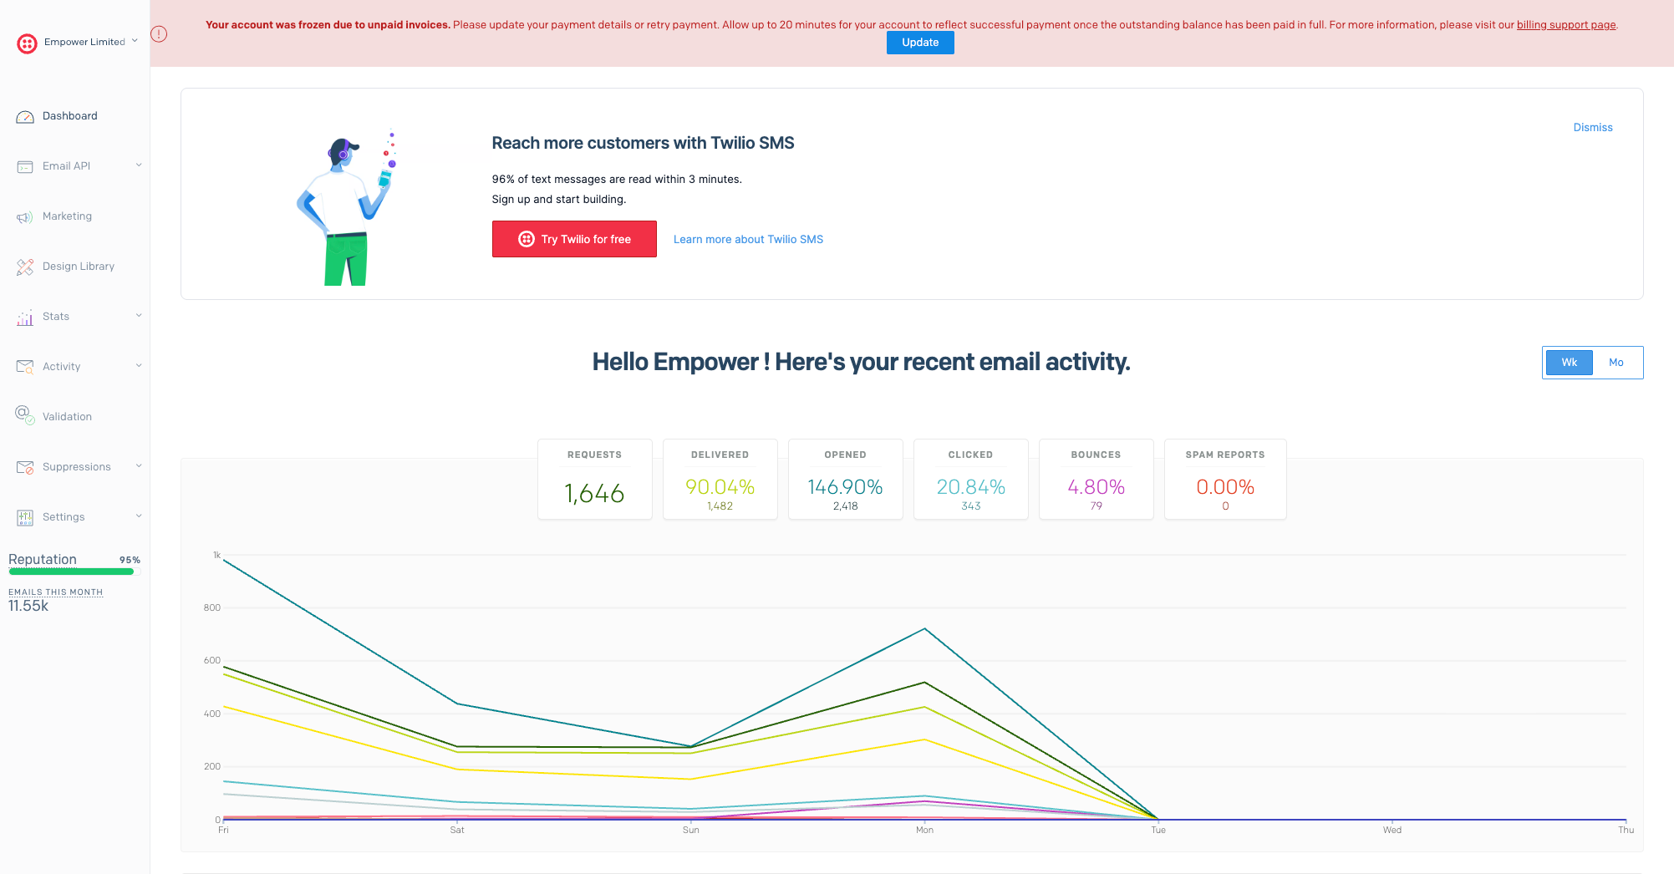This screenshot has height=874, width=1674.
Task: Click the Stats bar chart icon
Action: click(x=25, y=318)
